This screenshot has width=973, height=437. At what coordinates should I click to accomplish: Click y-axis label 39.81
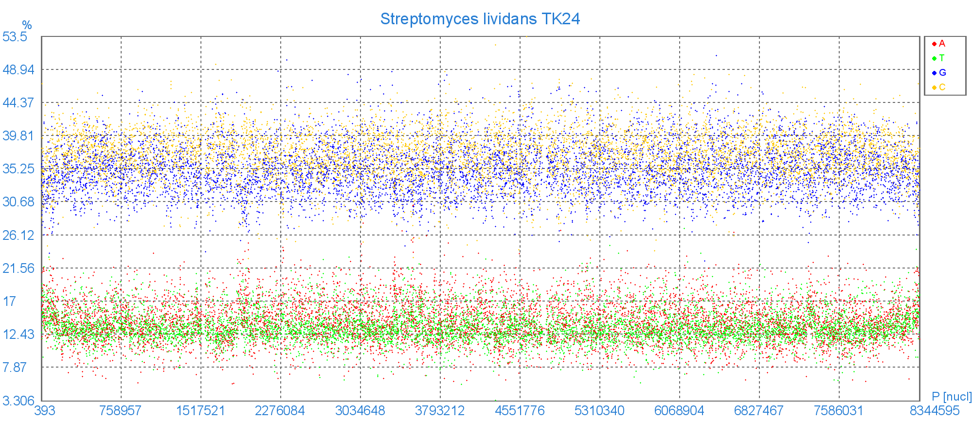(x=18, y=135)
